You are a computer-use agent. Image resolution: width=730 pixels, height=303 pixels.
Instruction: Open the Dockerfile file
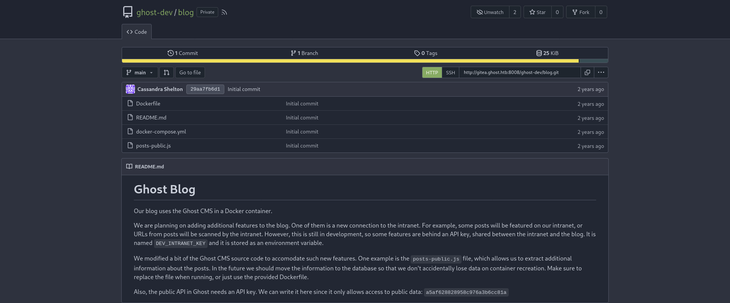[x=148, y=104]
